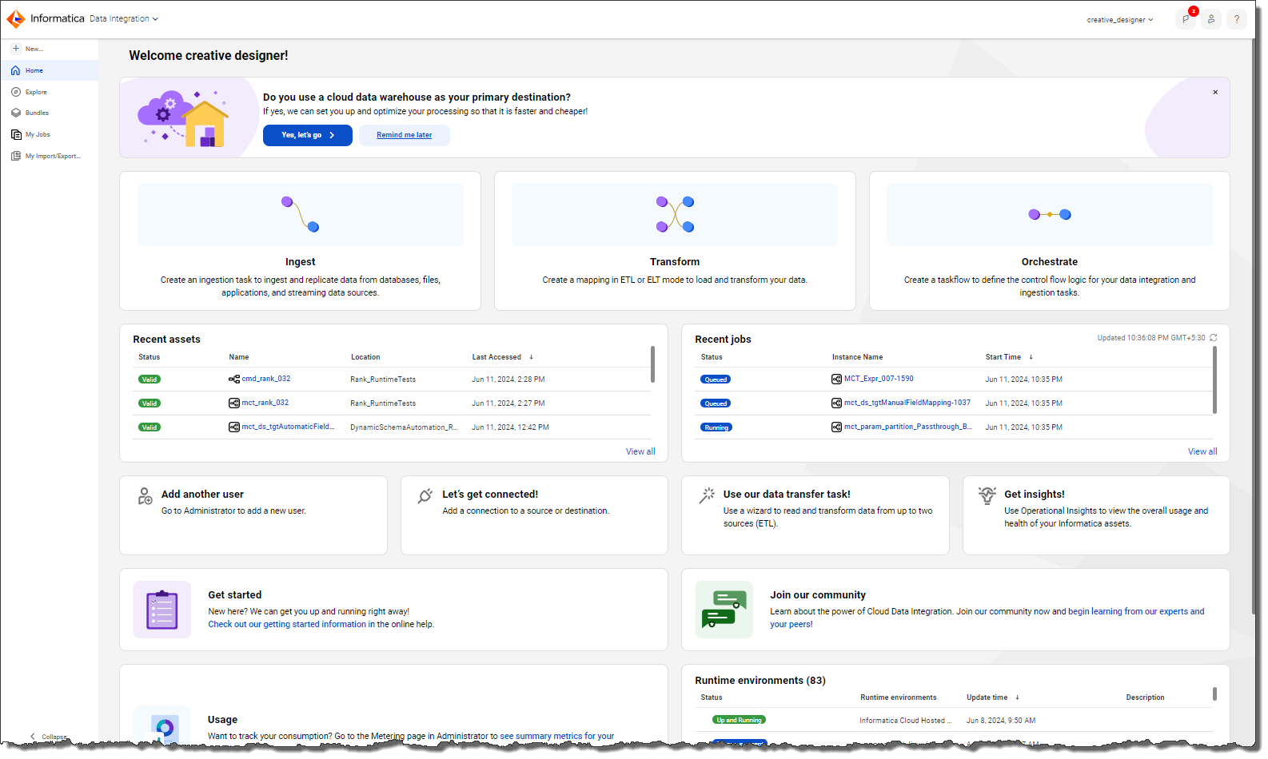
Task: Sort Runtime environments by Update time arrow
Action: pyautogui.click(x=1017, y=697)
